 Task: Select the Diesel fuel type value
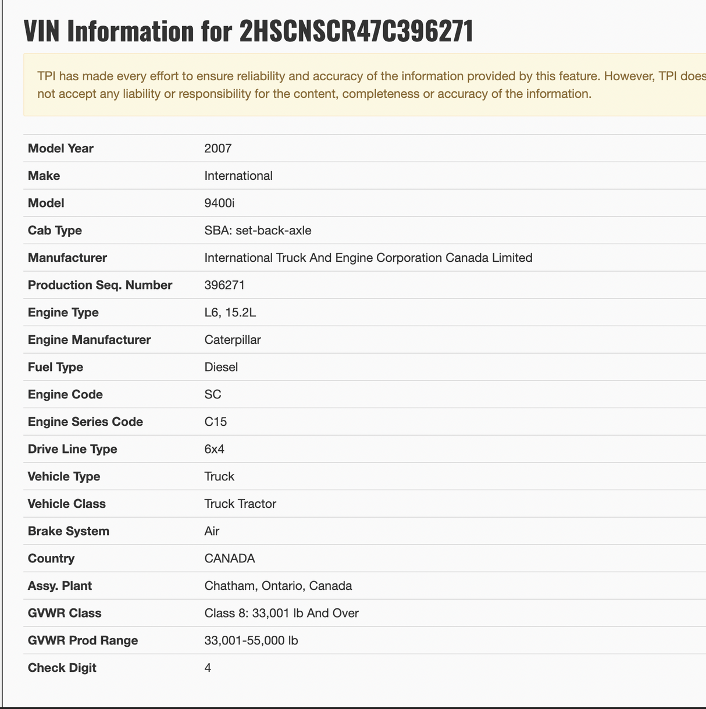click(x=221, y=367)
